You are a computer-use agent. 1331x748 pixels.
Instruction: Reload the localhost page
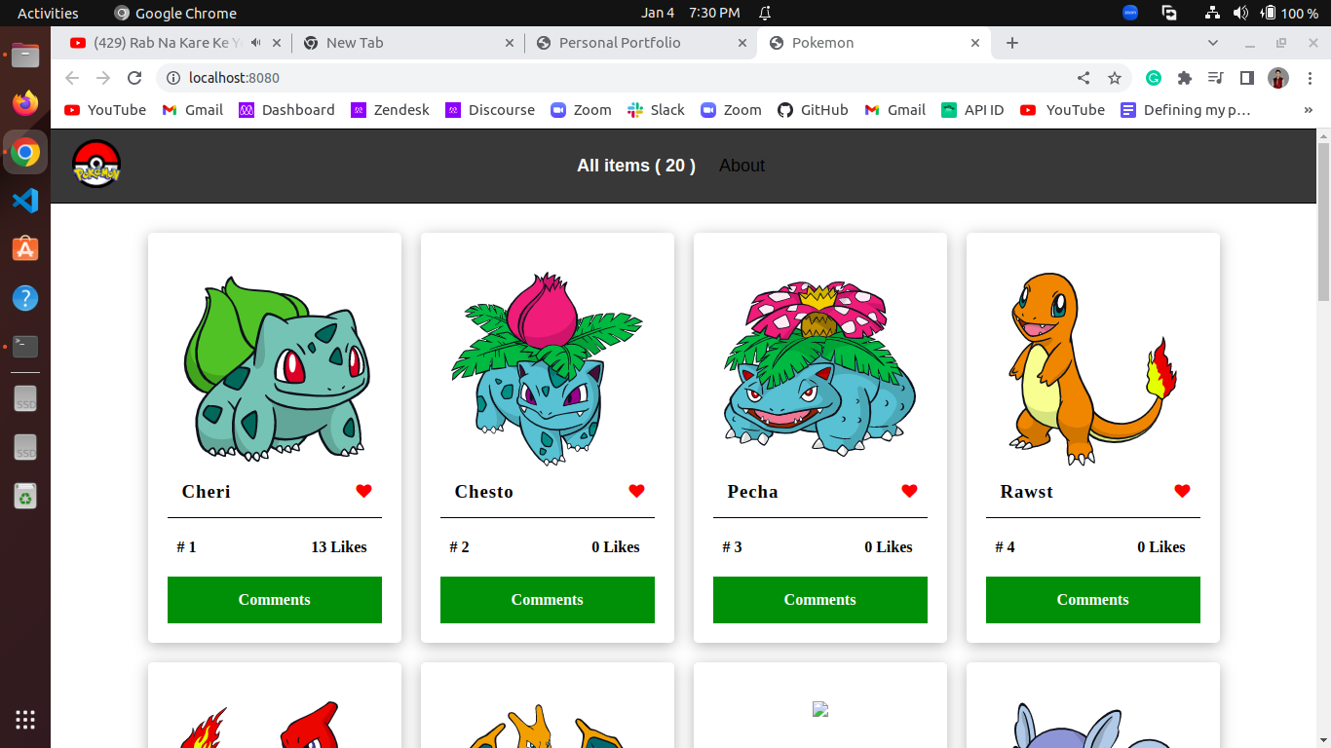click(x=135, y=78)
